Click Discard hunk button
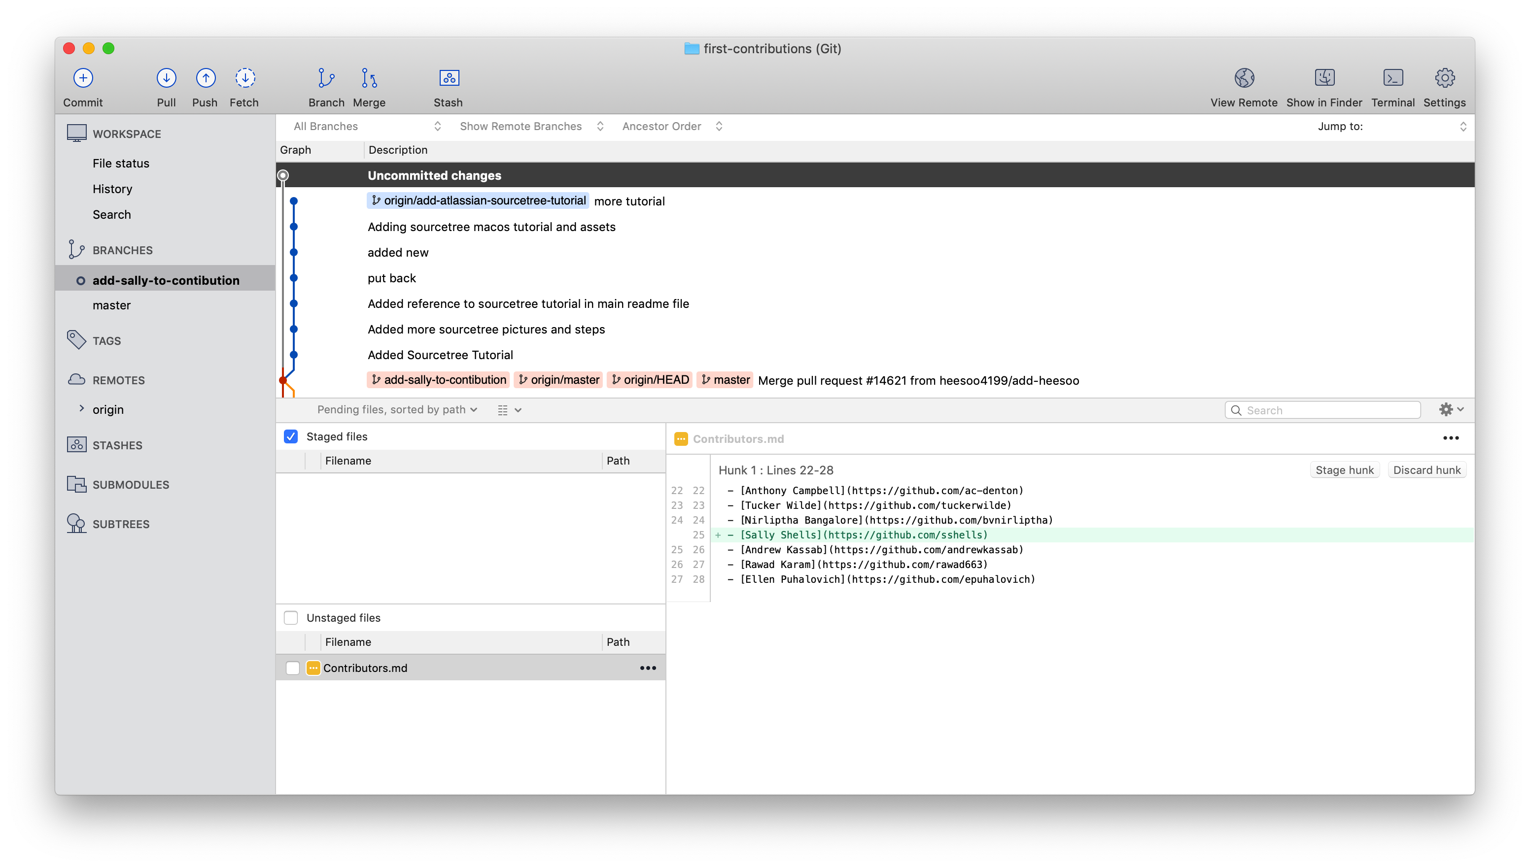This screenshot has width=1530, height=868. 1427,469
